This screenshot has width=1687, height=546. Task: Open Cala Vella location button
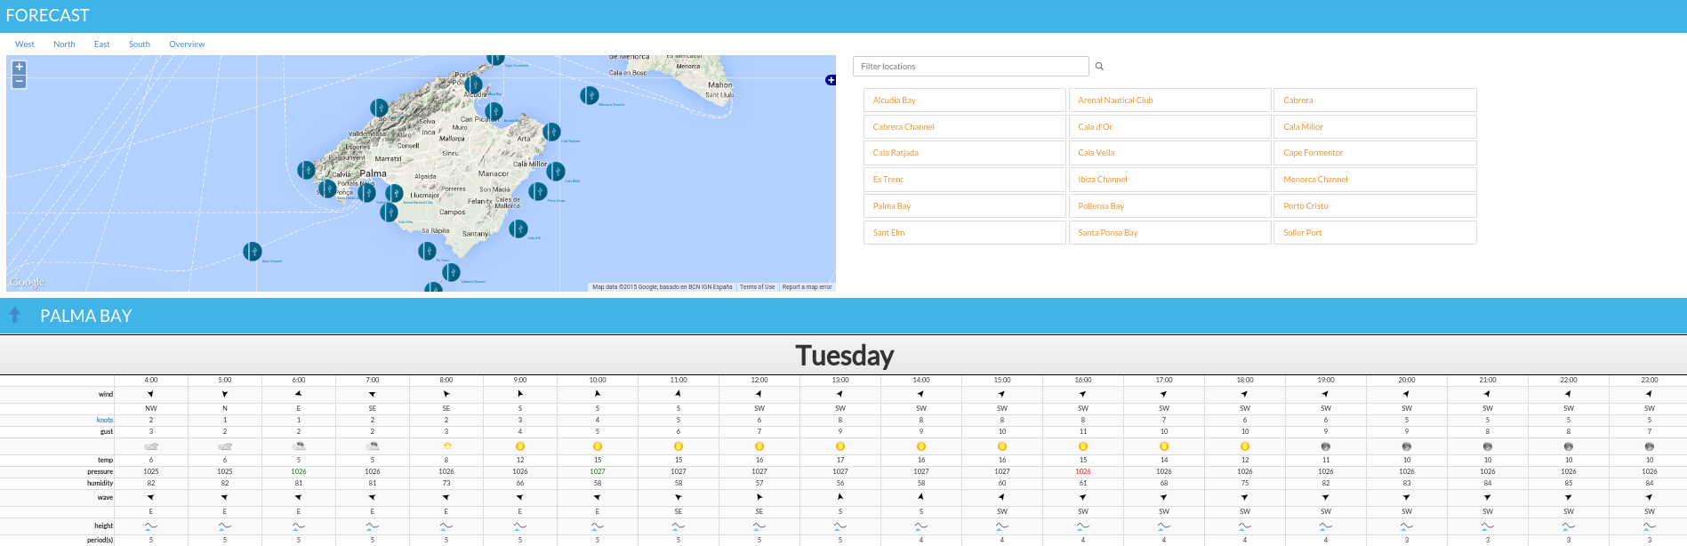(1170, 153)
